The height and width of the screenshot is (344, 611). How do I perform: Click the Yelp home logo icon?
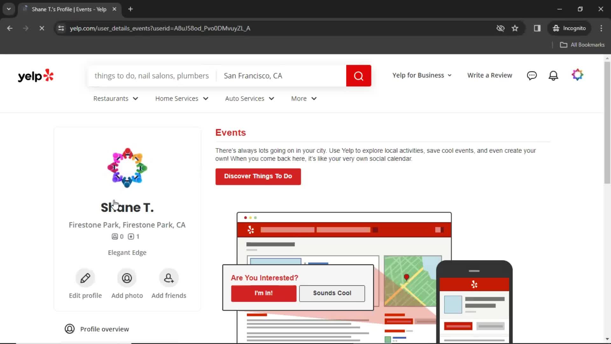36,75
